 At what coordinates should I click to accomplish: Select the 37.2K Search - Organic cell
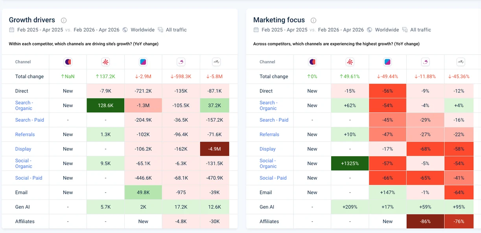click(215, 106)
